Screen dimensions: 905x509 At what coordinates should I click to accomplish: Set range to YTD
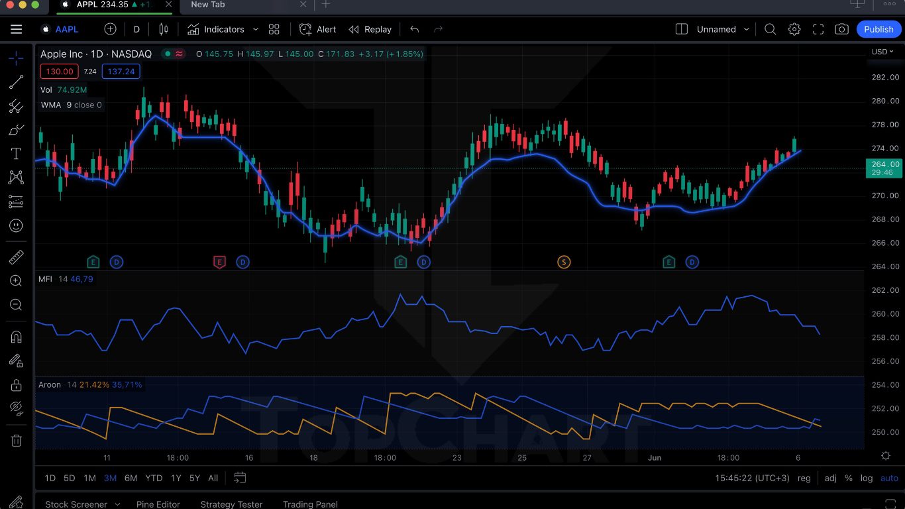pyautogui.click(x=154, y=478)
